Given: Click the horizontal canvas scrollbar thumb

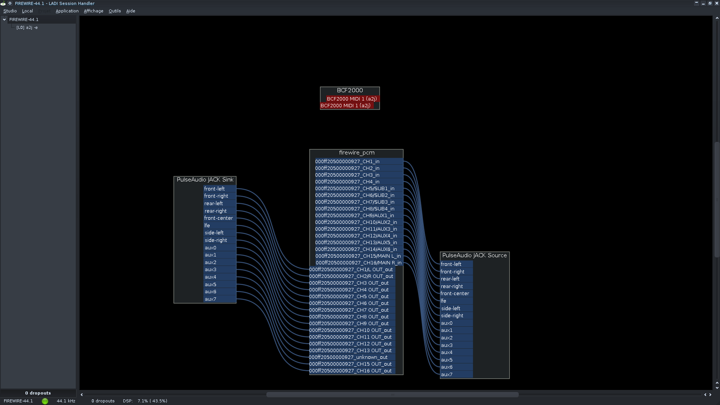Looking at the screenshot, I should (x=392, y=394).
